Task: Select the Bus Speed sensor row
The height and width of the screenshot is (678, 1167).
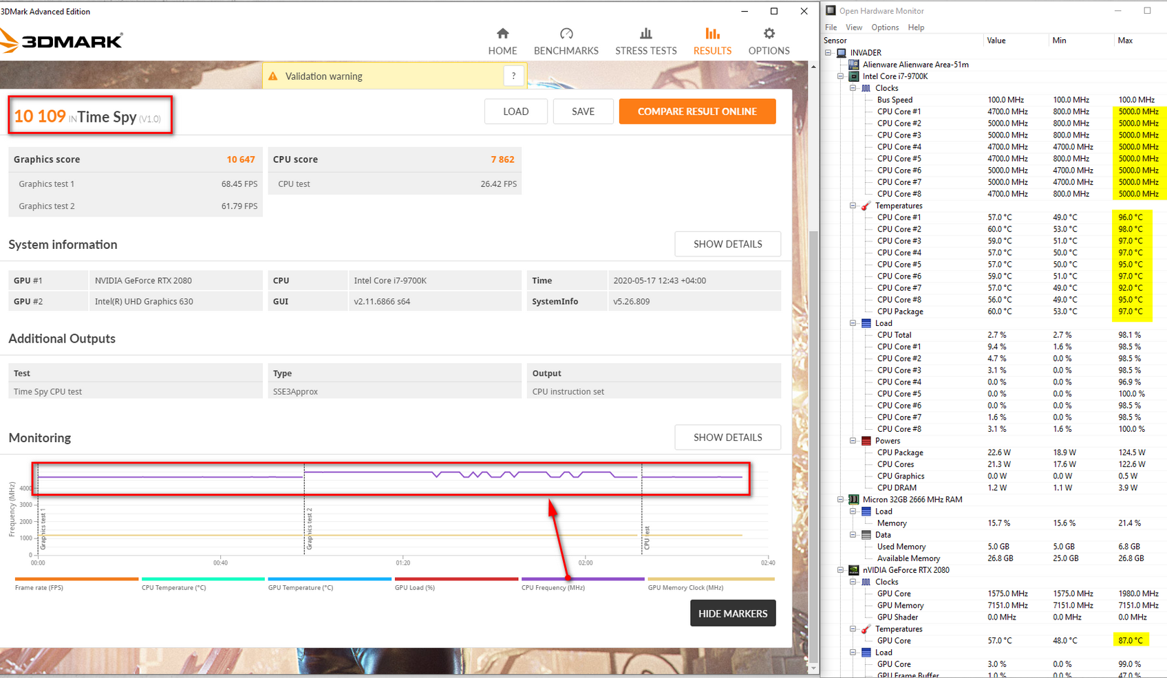Action: (994, 100)
